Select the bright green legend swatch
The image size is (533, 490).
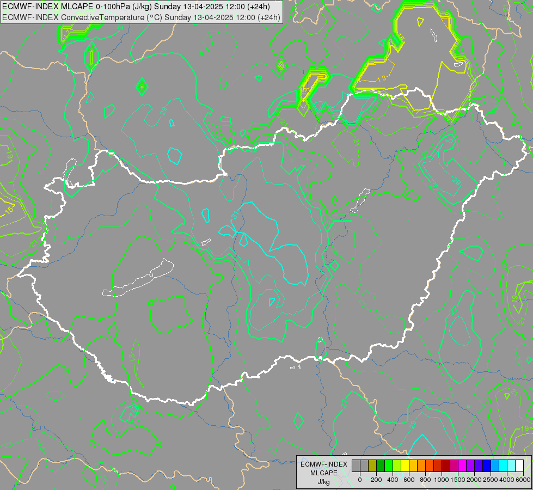(389, 465)
